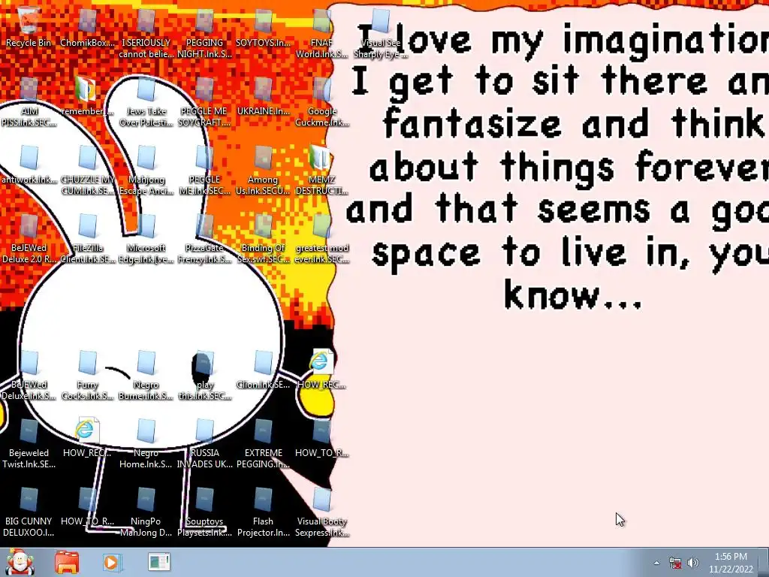The height and width of the screenshot is (577, 769).
Task: Open the network status tray icon
Action: [x=675, y=563]
